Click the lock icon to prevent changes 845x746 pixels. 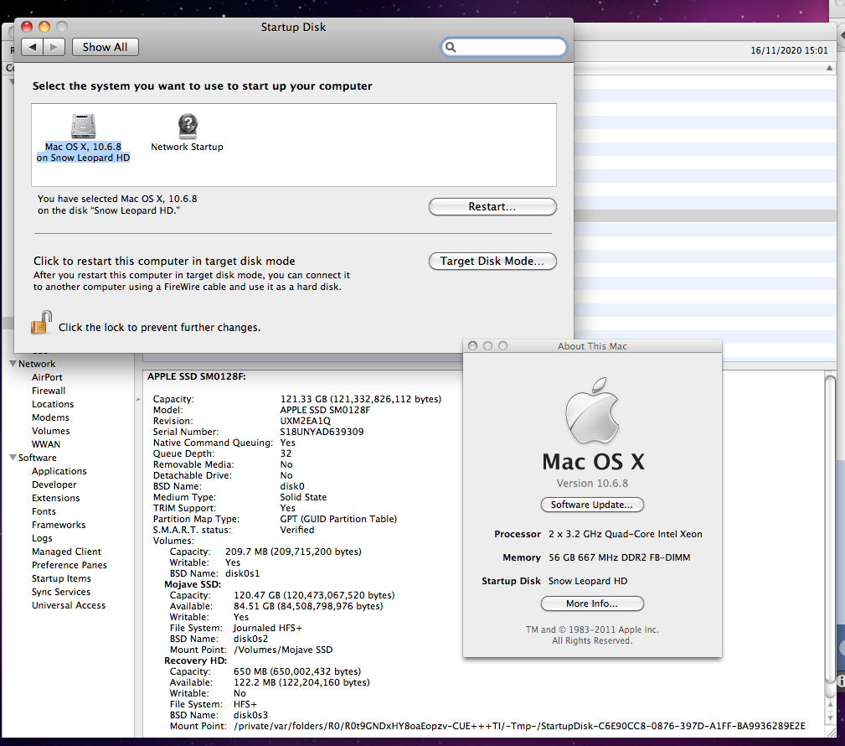click(41, 323)
